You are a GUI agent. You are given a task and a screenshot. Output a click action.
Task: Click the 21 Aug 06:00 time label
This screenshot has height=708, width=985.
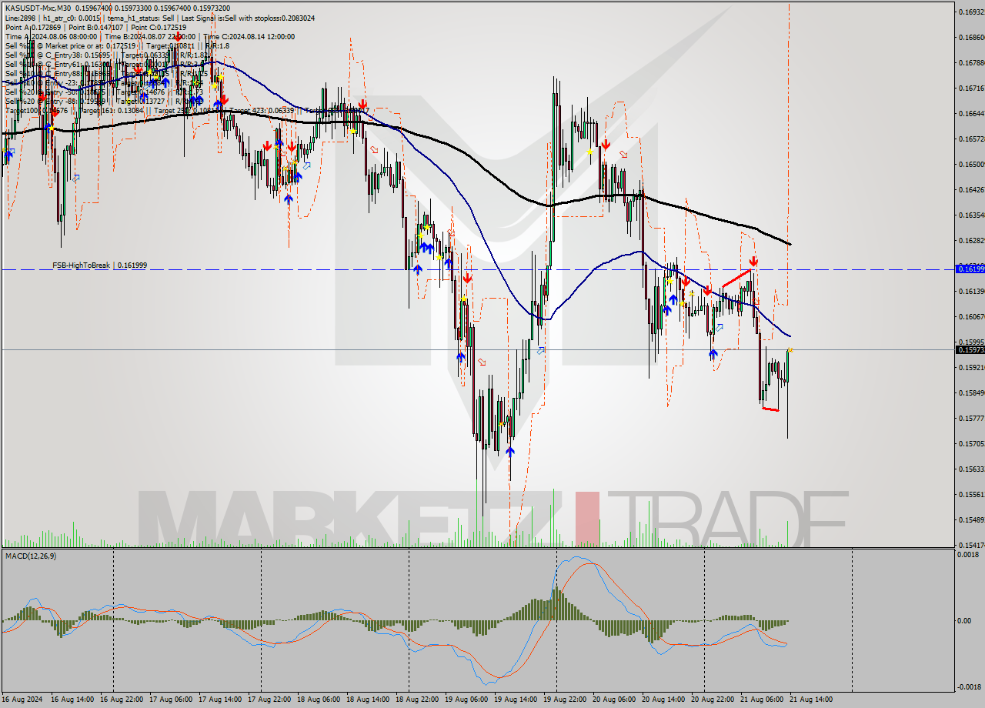761,700
